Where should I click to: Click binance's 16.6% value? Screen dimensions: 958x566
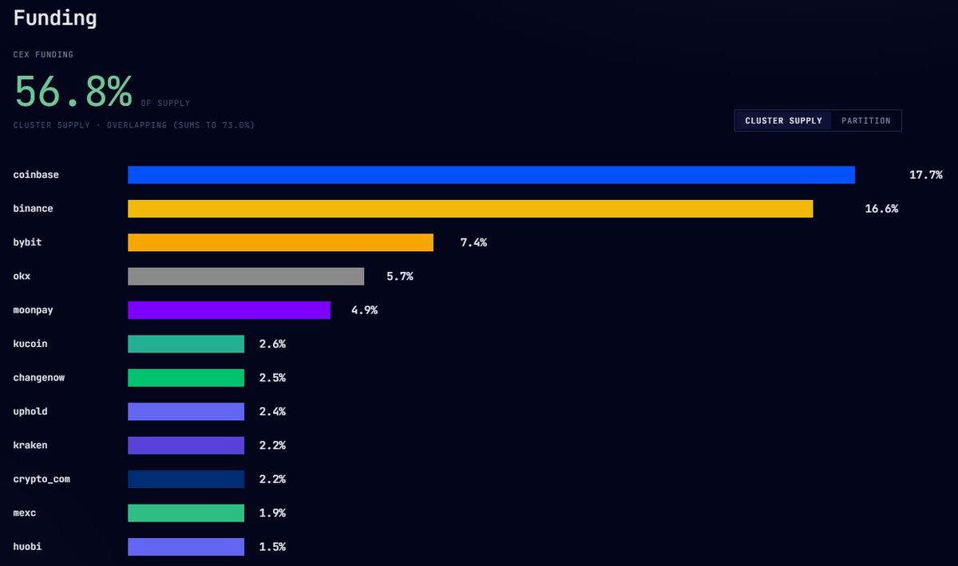coord(881,209)
